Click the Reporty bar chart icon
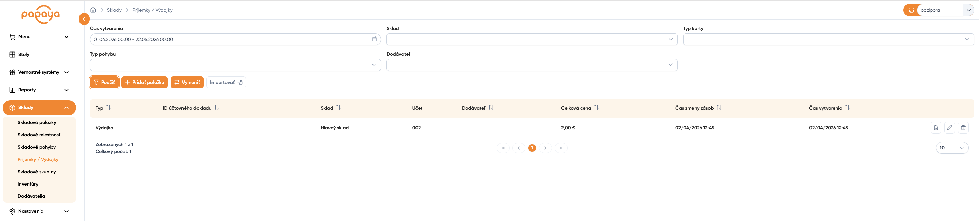The image size is (979, 221). point(12,90)
